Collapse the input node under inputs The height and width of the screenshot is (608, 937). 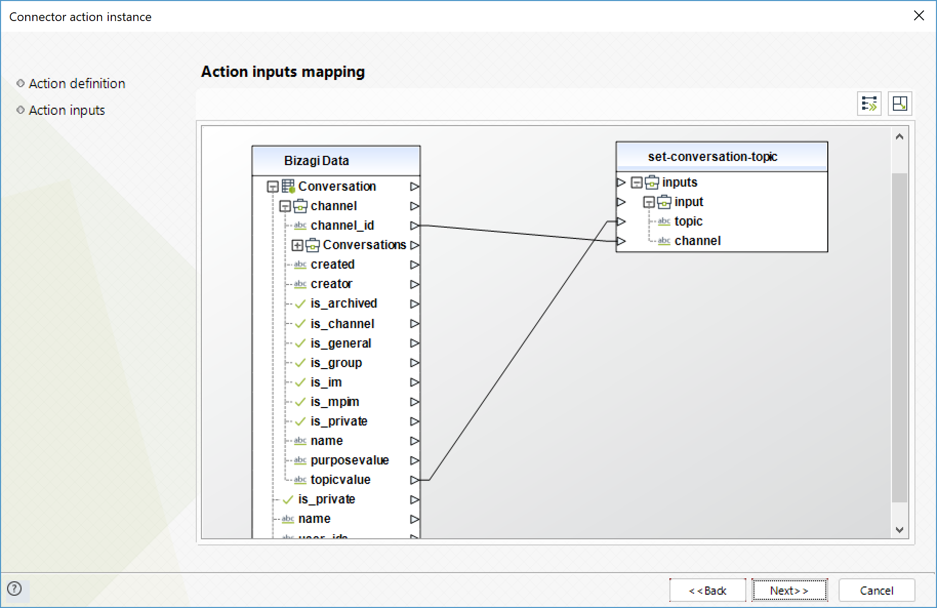point(649,202)
